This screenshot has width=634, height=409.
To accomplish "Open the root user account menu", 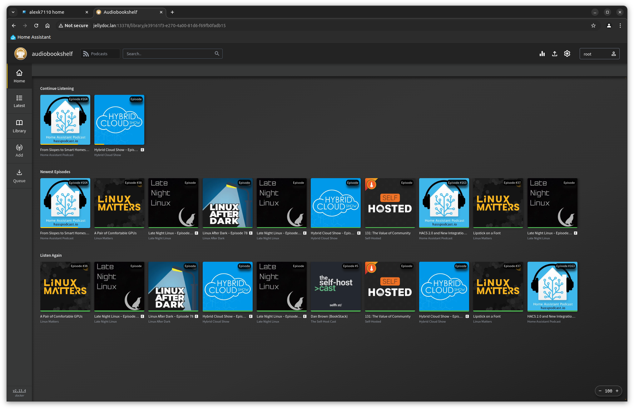I will [x=599, y=54].
